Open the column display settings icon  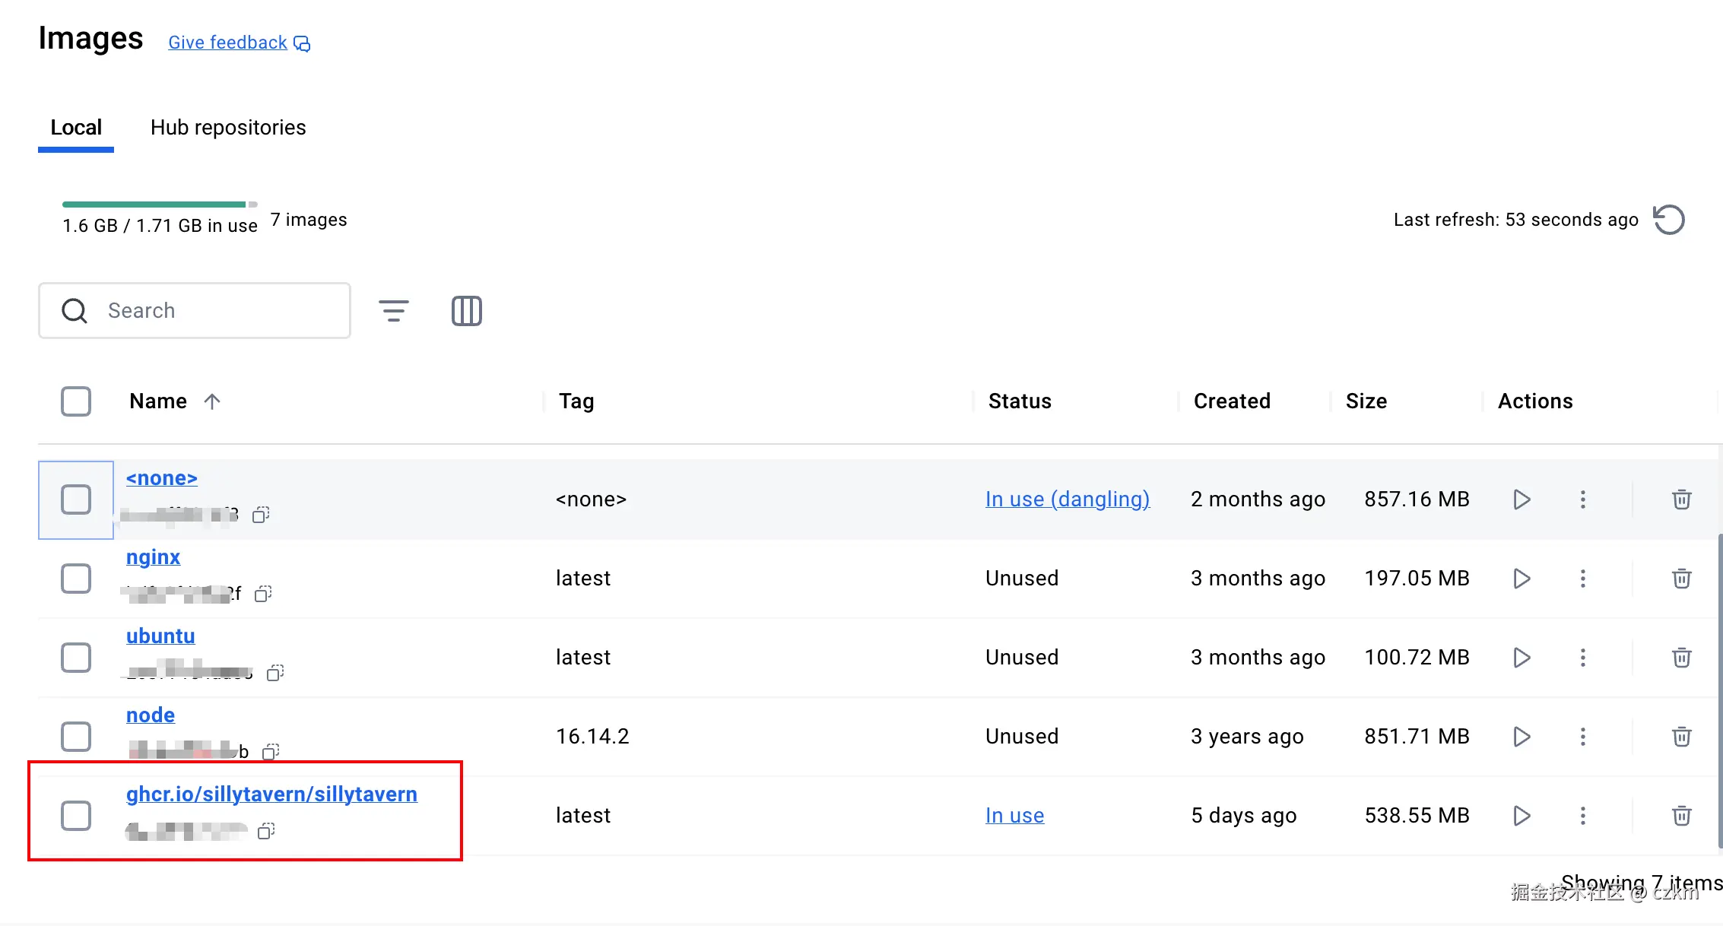pyautogui.click(x=466, y=310)
